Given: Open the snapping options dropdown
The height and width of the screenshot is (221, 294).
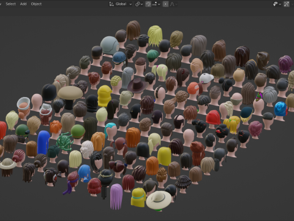Looking at the screenshot, I should (x=156, y=4).
